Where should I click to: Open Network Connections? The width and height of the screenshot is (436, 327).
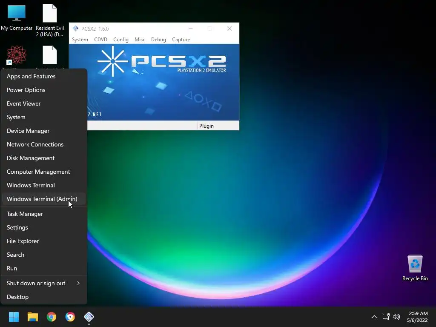pyautogui.click(x=44, y=144)
